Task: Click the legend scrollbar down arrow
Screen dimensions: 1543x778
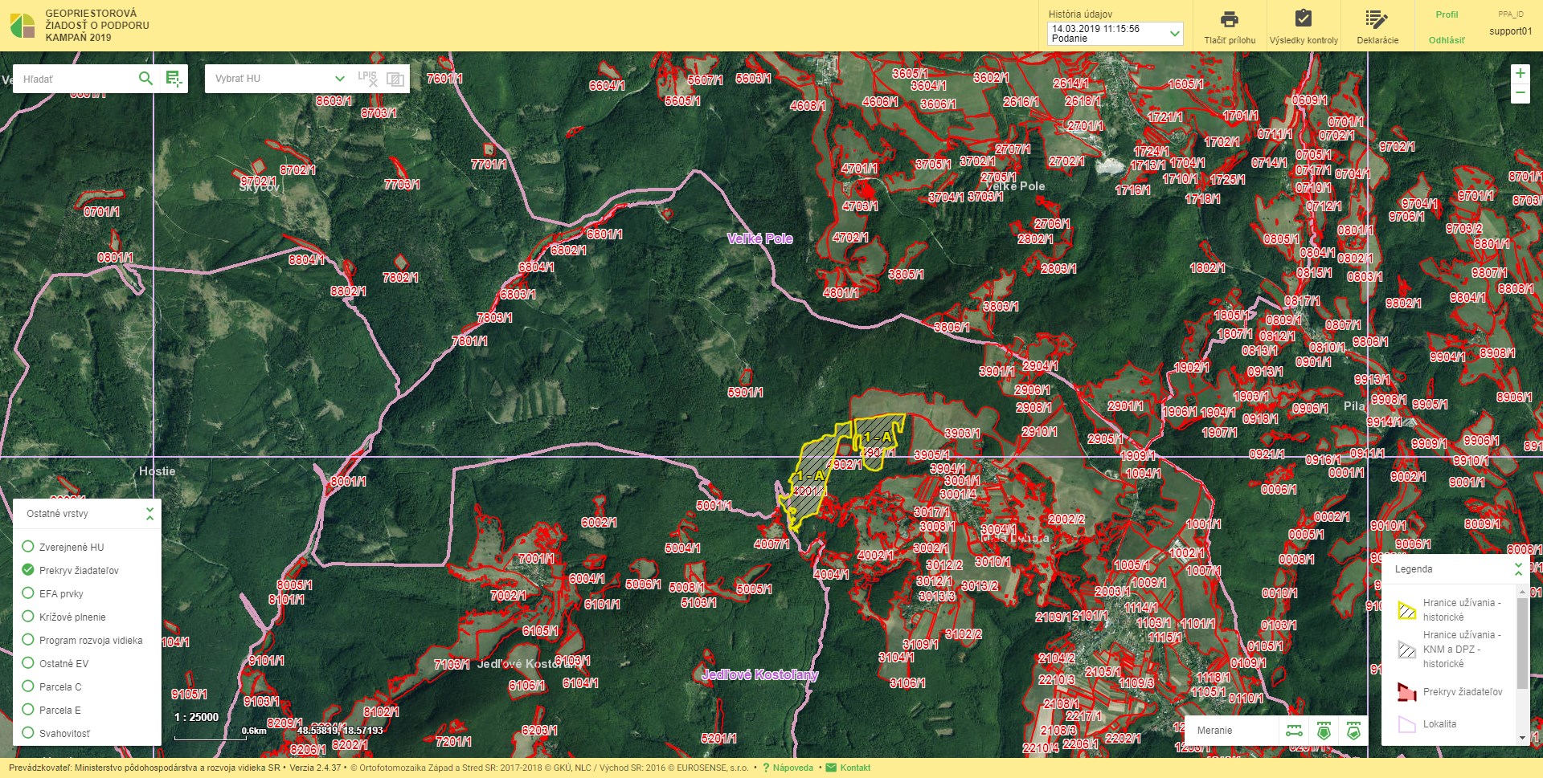Action: [1522, 738]
